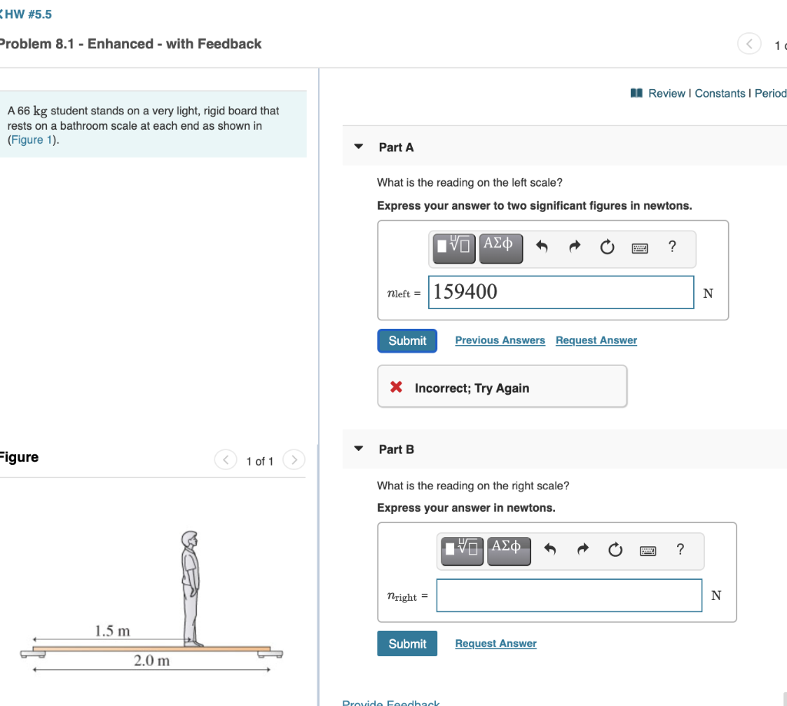The image size is (787, 706).
Task: Reset the Part B answer entry
Action: (615, 550)
